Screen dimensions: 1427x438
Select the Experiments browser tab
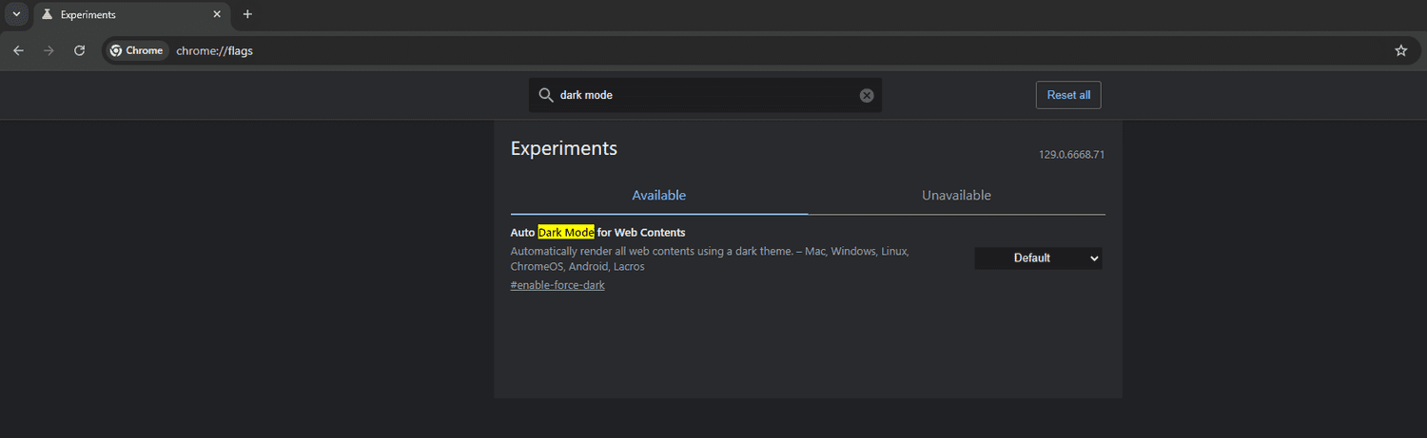pyautogui.click(x=124, y=15)
